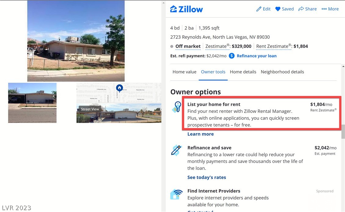Click the Edit pencil icon
Image resolution: width=345 pixels, height=212 pixels.
tap(259, 9)
